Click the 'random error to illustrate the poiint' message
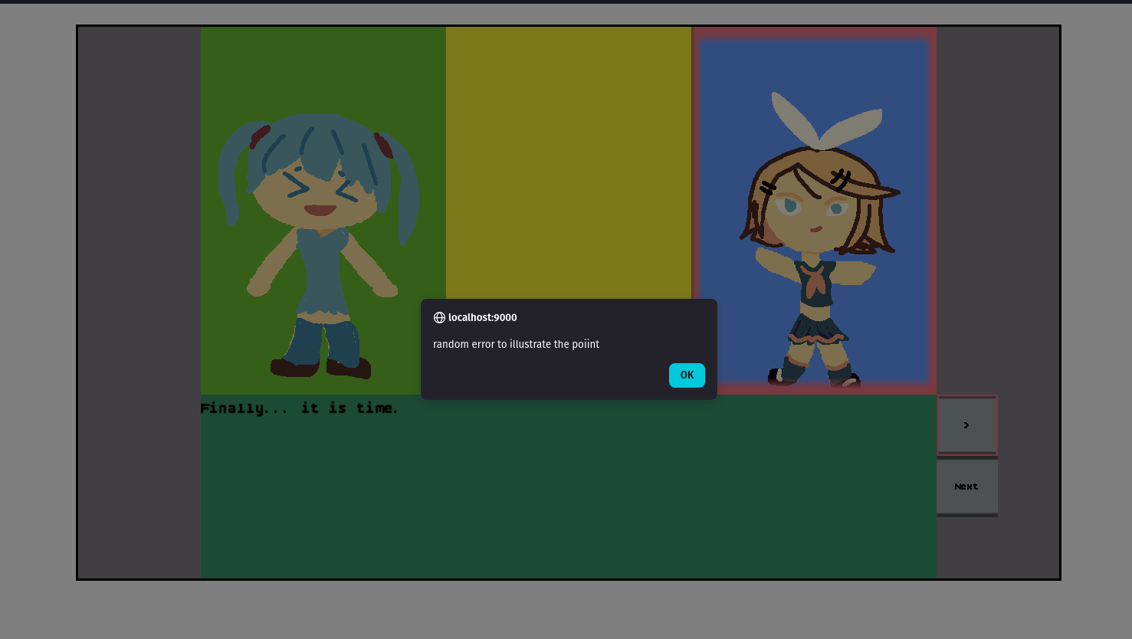1132x639 pixels. pos(516,344)
